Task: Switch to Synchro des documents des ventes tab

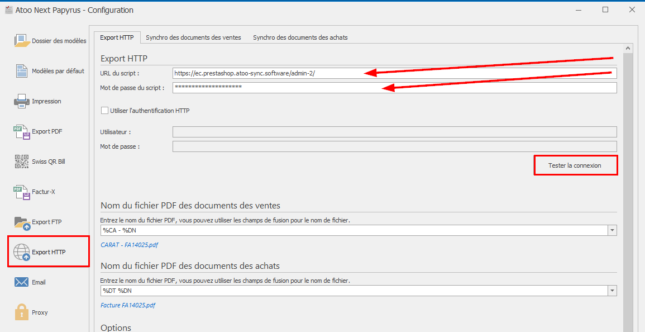Action: (193, 37)
